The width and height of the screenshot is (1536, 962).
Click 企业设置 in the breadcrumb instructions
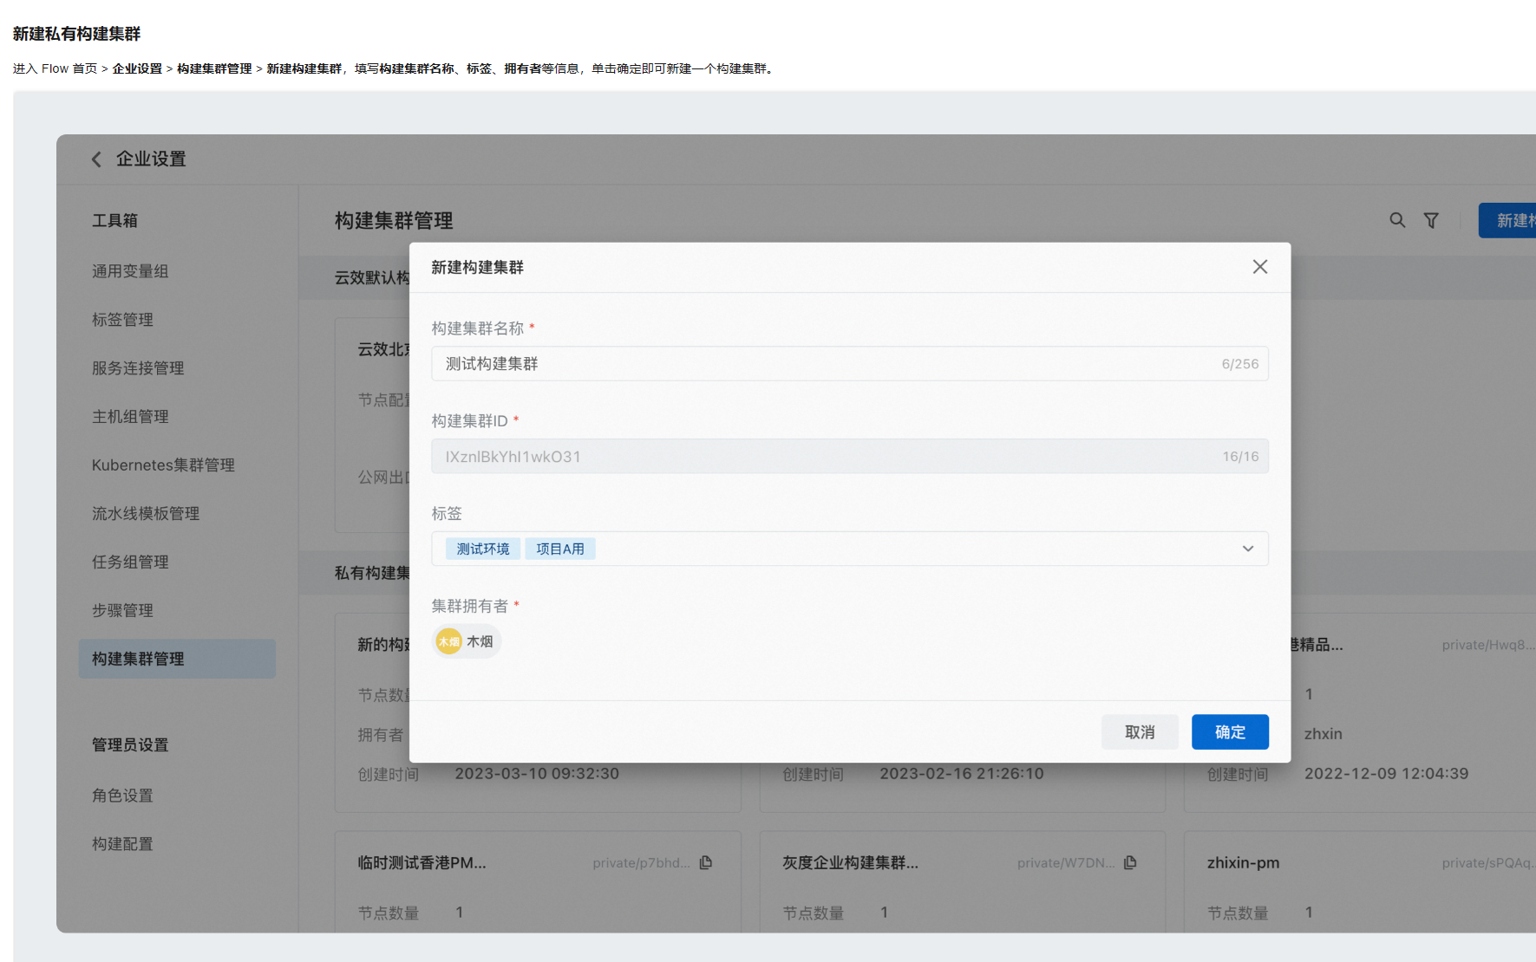(137, 68)
